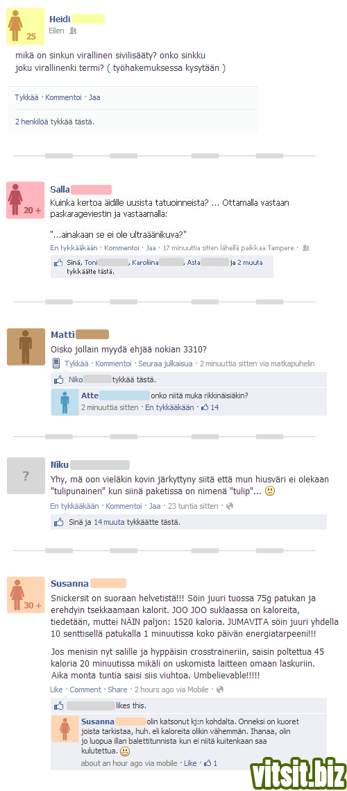Click the mobile phone icon in Matti's post
Viewport: 347px width, 791px height.
56,364
